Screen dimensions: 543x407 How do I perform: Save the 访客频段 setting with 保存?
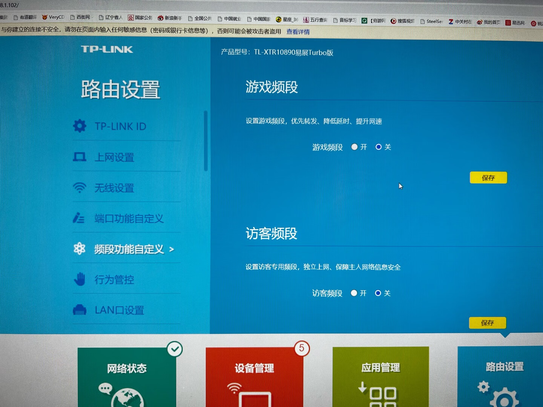(488, 323)
